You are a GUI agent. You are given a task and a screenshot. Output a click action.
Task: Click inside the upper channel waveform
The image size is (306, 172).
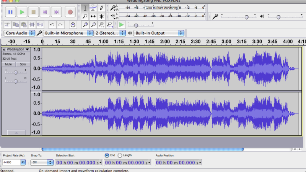[x=170, y=69]
